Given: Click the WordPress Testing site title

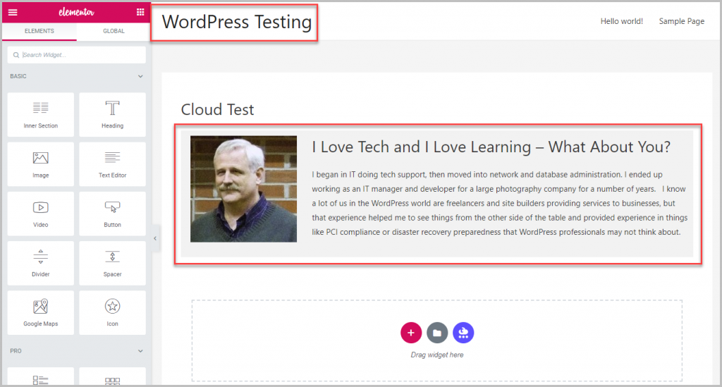Looking at the screenshot, I should tap(237, 22).
